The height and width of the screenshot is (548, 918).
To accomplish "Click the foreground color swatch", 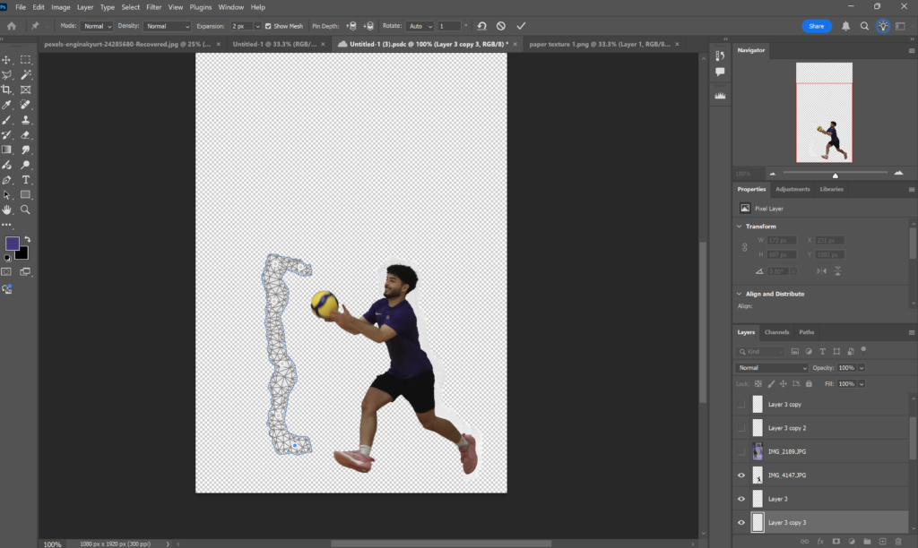I will coord(13,244).
